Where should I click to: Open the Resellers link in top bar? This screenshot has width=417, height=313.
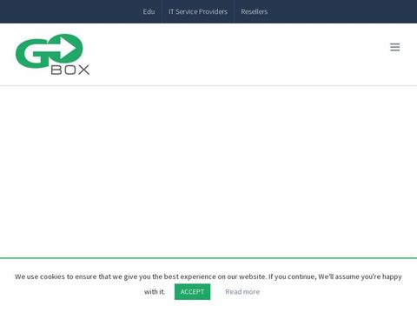coord(254,11)
